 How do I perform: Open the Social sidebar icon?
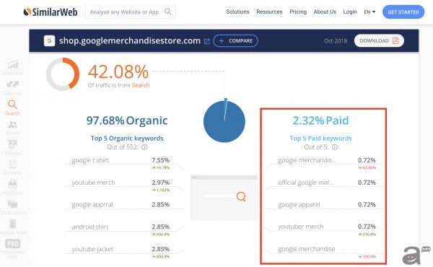[x=13, y=125]
